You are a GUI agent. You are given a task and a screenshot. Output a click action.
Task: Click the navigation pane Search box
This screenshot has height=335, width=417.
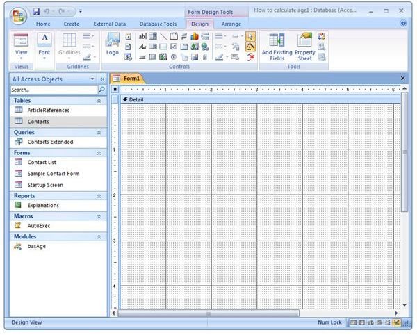pyautogui.click(x=53, y=90)
